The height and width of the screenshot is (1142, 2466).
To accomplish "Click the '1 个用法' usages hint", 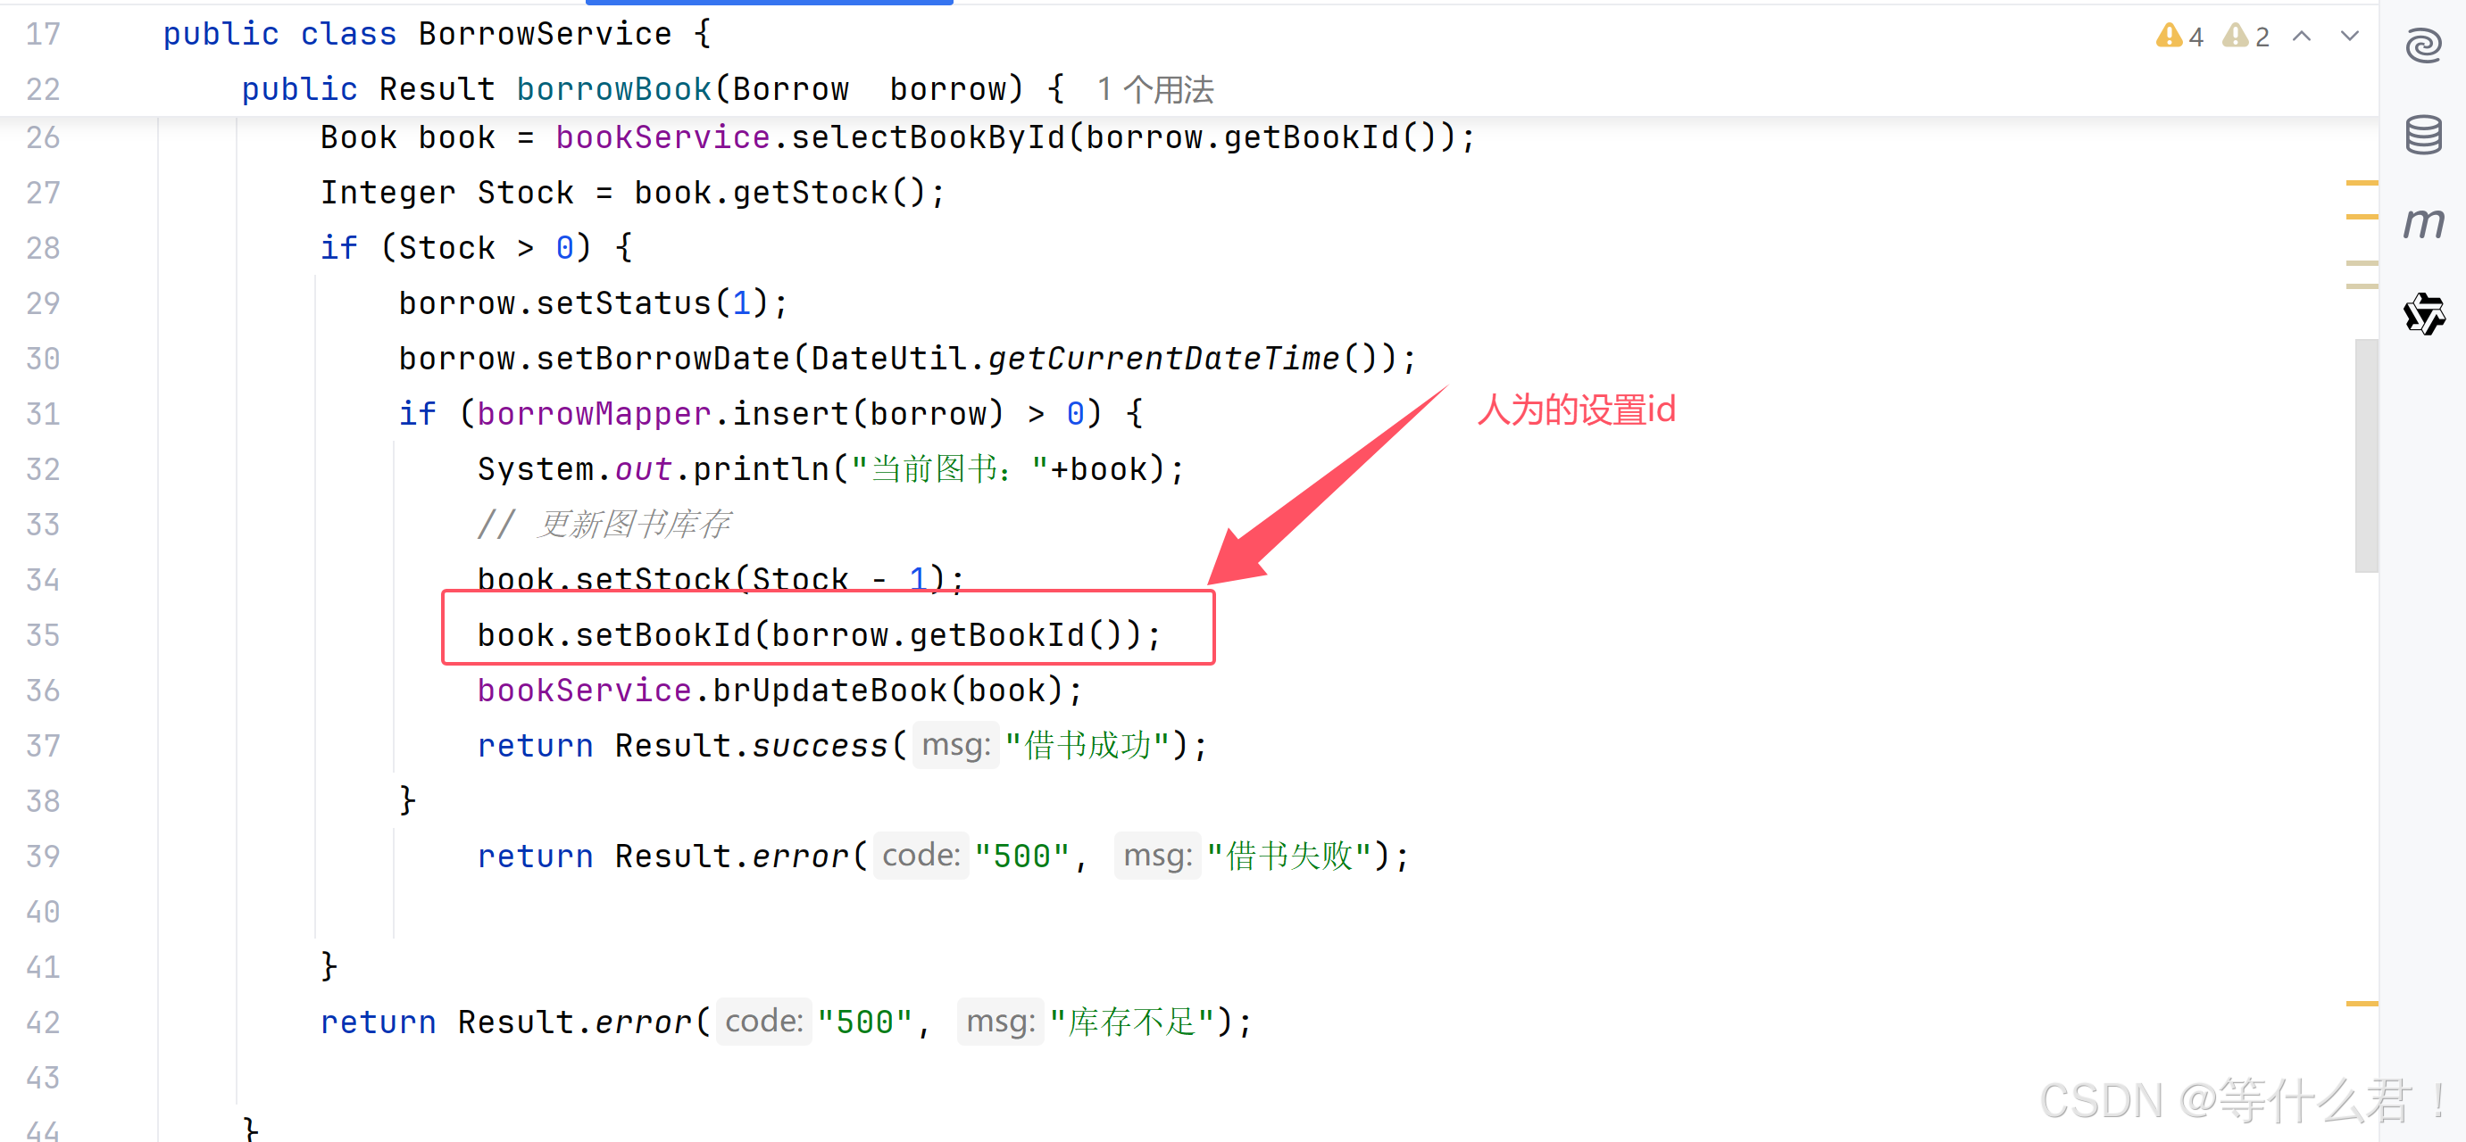I will coord(1154,90).
